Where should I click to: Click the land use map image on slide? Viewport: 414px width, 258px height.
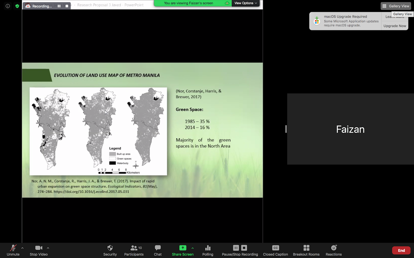98,131
